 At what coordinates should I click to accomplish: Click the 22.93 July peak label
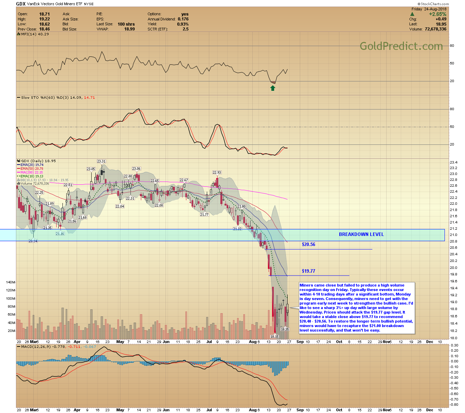217,172
